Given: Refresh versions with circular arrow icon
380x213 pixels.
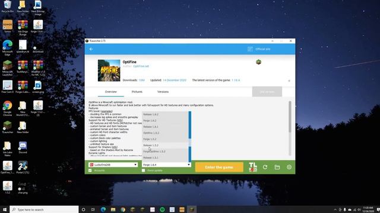Looking at the screenshot, I should pos(265,167).
